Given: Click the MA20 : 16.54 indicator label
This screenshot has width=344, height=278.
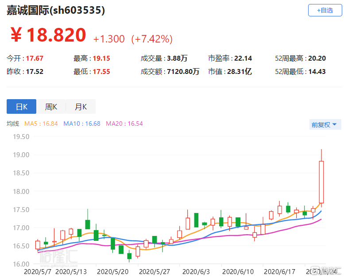Looking at the screenshot, I should click(x=124, y=124).
